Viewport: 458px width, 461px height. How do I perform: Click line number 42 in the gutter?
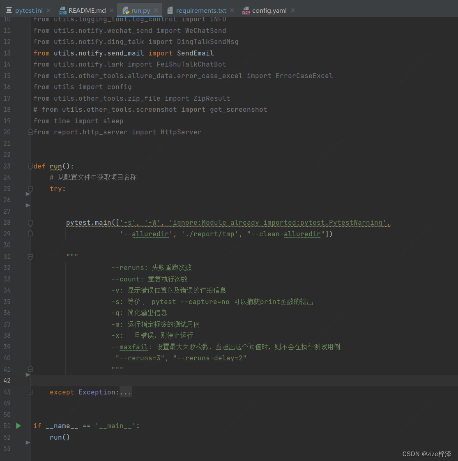(x=7, y=381)
